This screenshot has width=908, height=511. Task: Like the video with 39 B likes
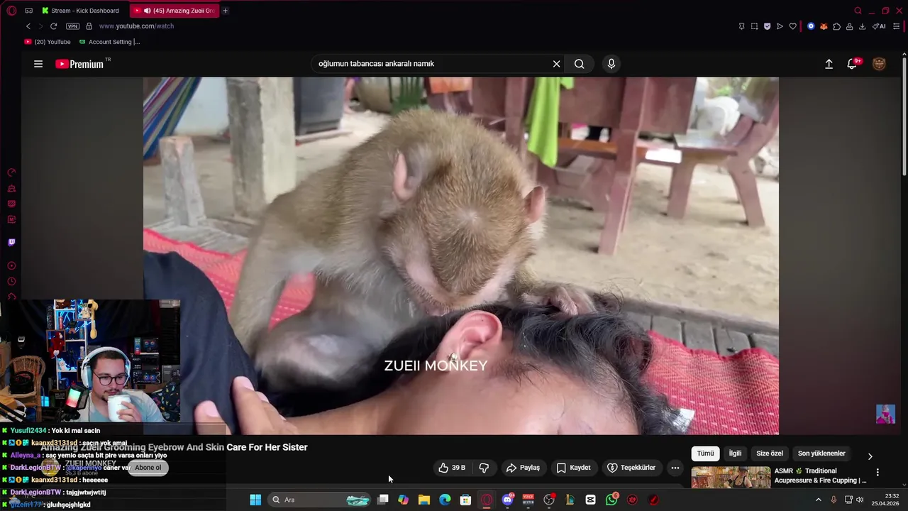[452, 468]
